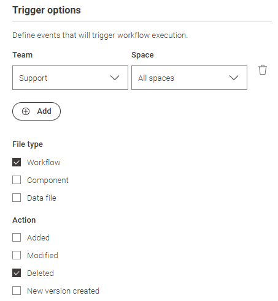
Task: Click the Modified label text
Action: pyautogui.click(x=43, y=256)
